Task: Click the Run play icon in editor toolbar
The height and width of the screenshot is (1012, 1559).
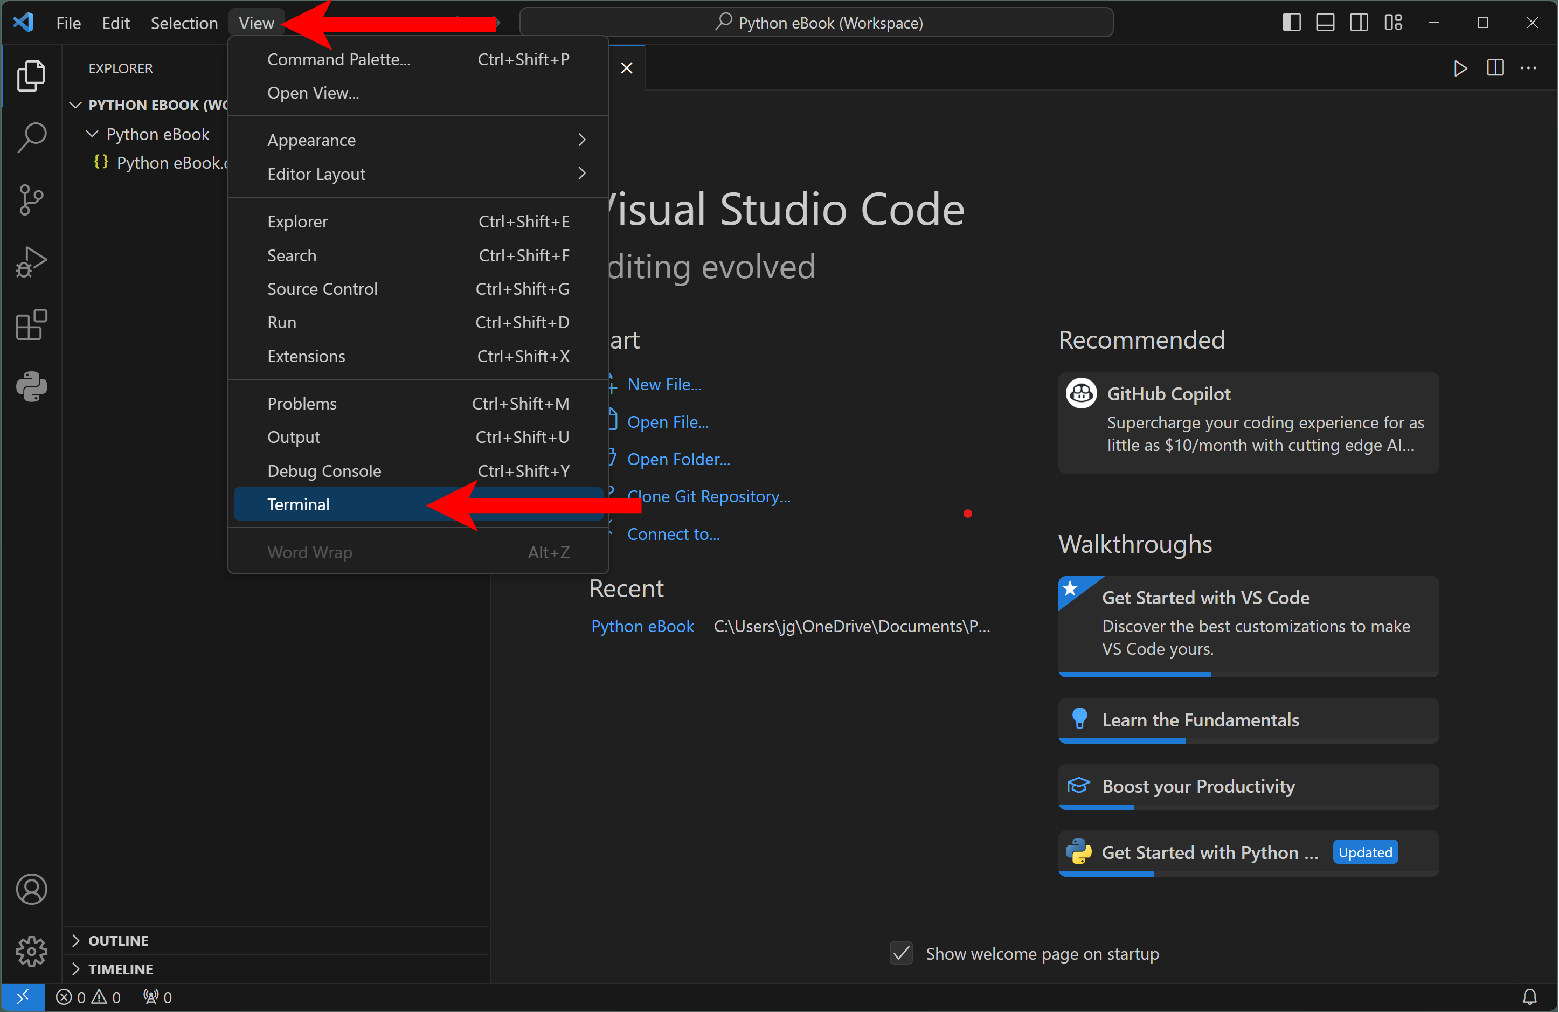Action: tap(1460, 68)
